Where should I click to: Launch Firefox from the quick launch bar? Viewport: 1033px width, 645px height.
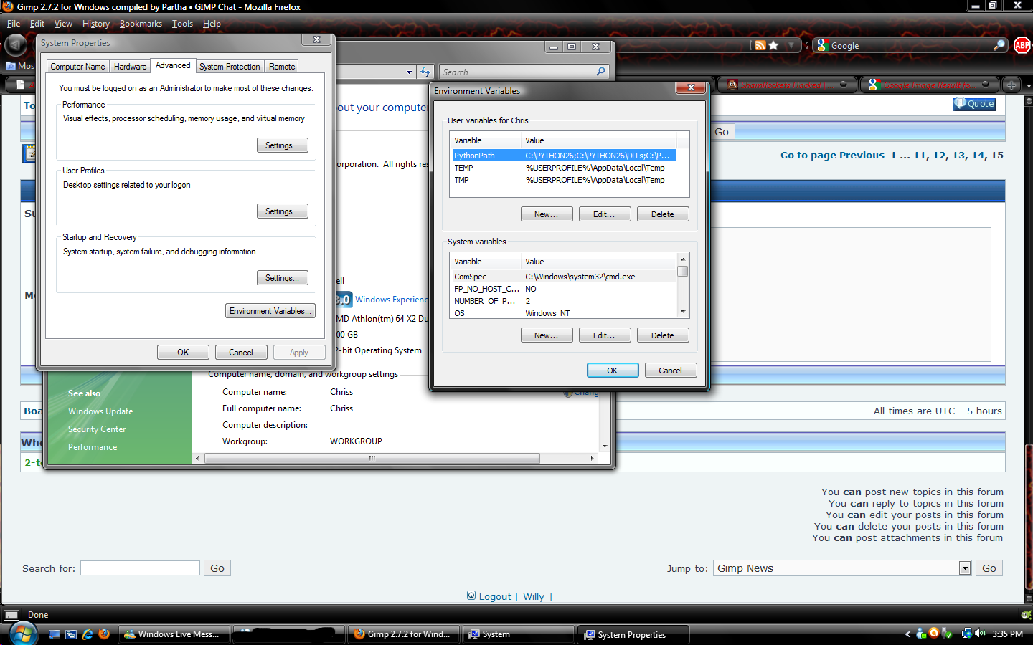point(104,634)
